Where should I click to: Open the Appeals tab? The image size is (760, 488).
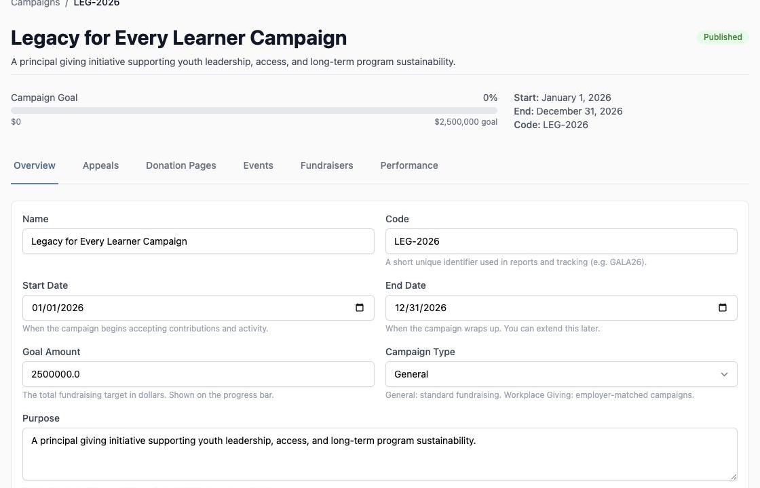click(x=101, y=165)
